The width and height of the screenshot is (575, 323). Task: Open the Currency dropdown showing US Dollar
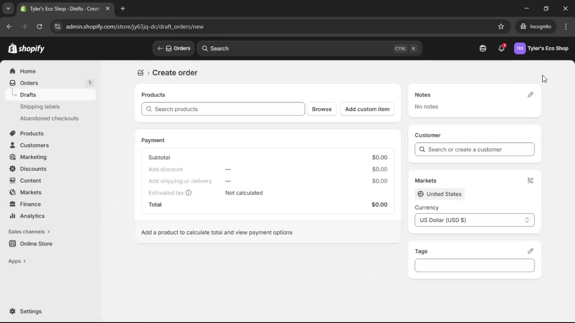pos(474,220)
